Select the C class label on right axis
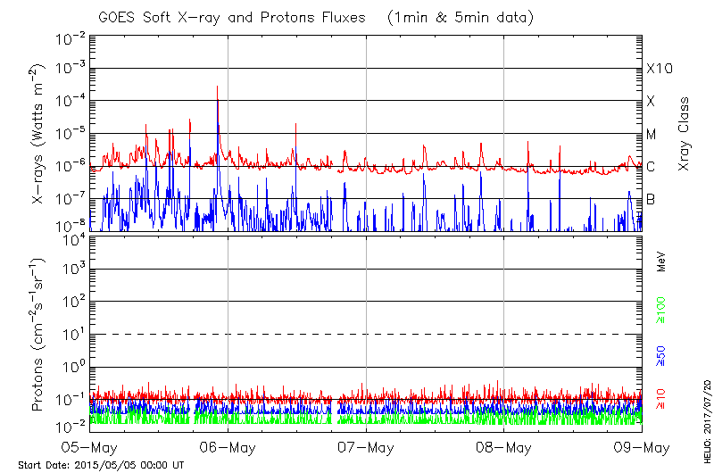This screenshot has width=714, height=473. (651, 167)
